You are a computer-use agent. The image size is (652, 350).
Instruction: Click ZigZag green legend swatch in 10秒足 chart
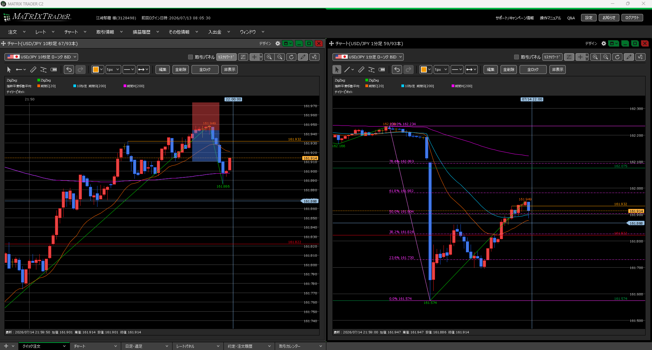tap(39, 80)
